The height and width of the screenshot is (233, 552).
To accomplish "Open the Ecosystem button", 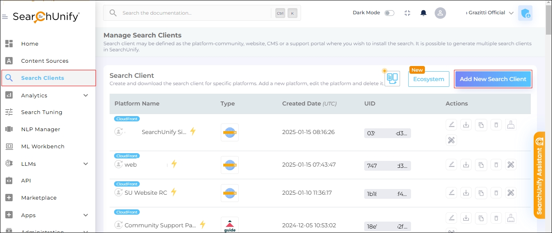I will click(x=429, y=79).
